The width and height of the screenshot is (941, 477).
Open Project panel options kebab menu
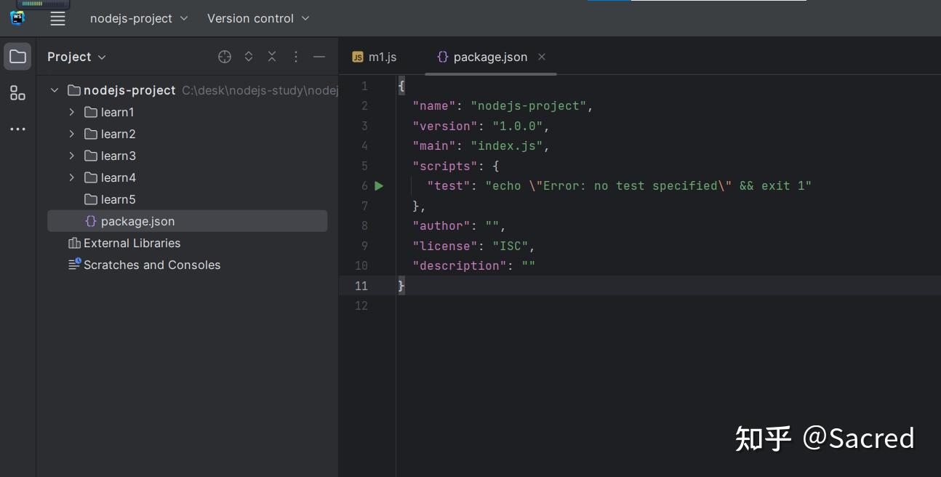click(x=295, y=57)
